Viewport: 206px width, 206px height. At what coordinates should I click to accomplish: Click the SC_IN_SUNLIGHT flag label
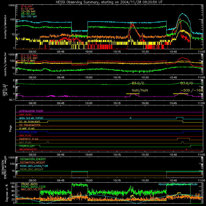click(30, 122)
